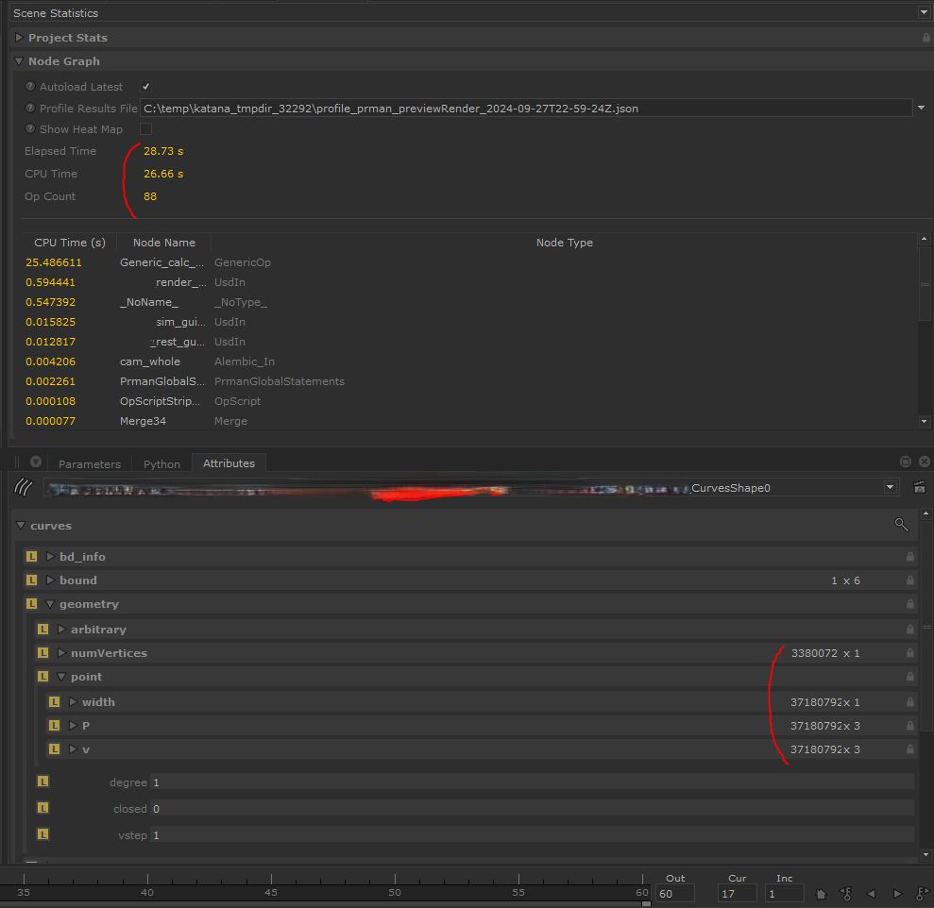Click the help icon beside Profile Results File
Image resolution: width=934 pixels, height=908 pixels.
(x=30, y=109)
